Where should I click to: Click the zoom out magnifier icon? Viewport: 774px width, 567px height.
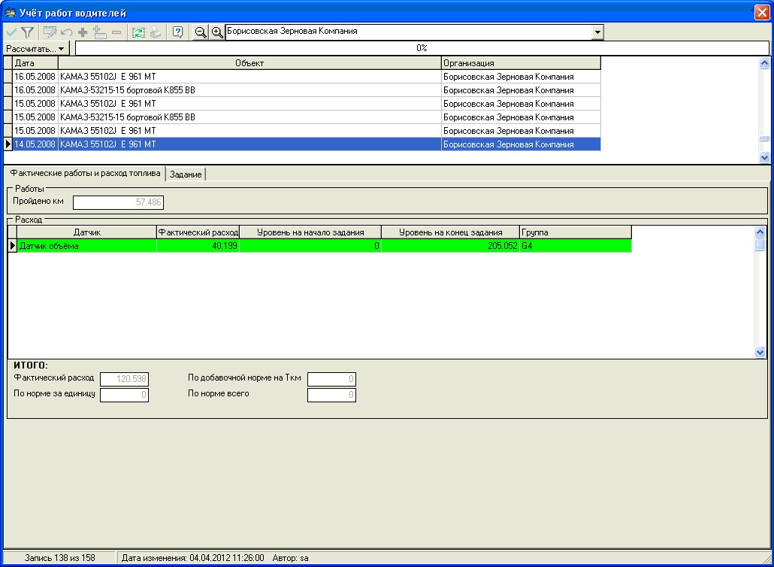coord(201,32)
